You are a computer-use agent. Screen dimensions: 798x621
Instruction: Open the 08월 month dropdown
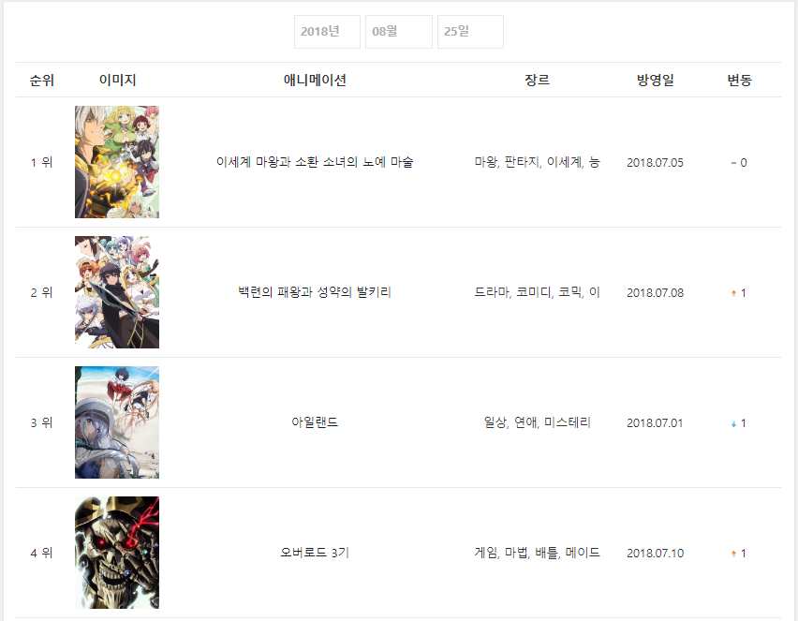(x=398, y=32)
